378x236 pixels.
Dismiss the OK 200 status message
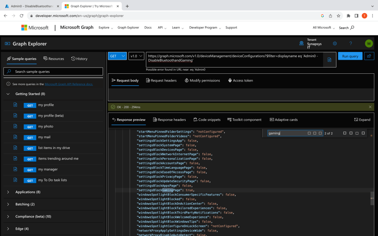coord(370,107)
